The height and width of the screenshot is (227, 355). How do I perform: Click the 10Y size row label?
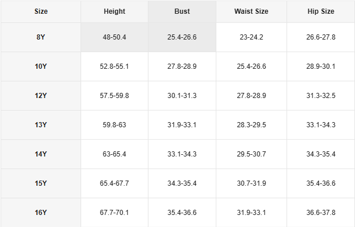pyautogui.click(x=41, y=66)
